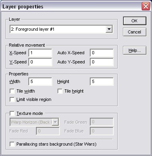152x156 pixels.
Task: Select the Foreground layer #1 combo box
Action: (x=61, y=29)
